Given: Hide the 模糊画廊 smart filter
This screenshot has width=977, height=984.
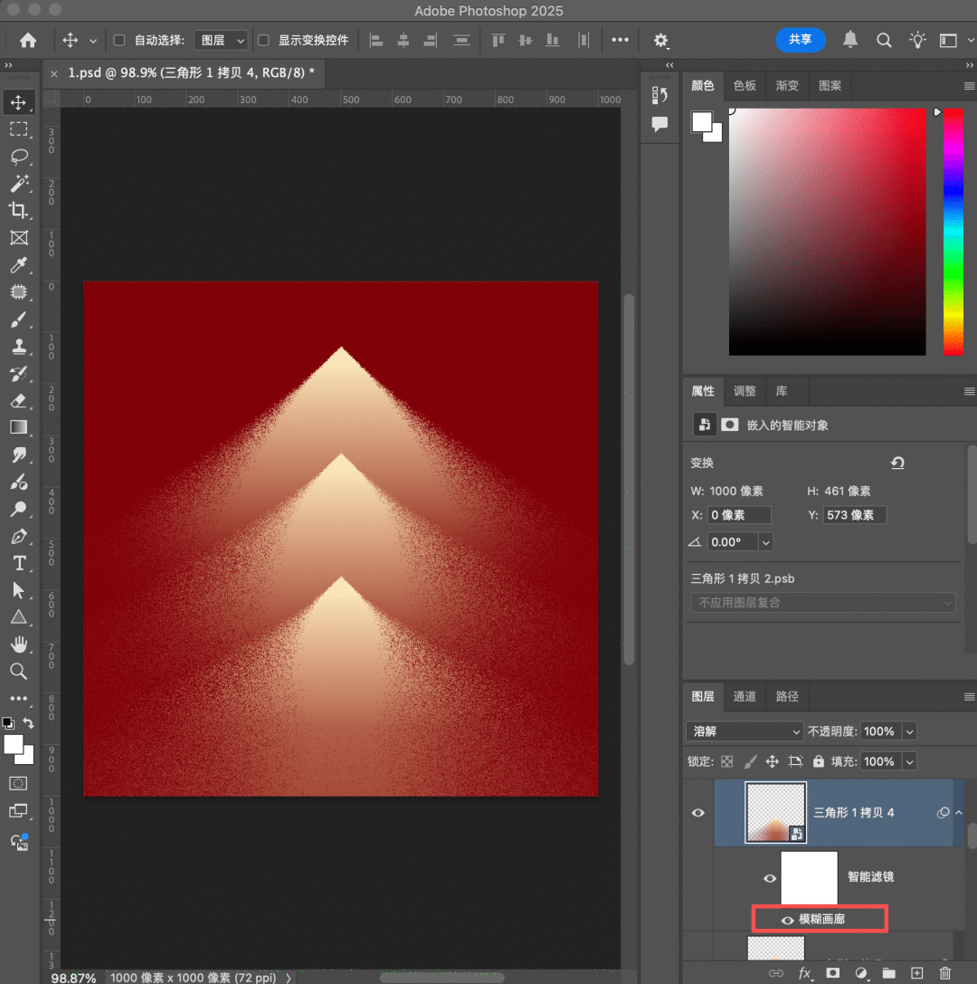Looking at the screenshot, I should (x=787, y=920).
